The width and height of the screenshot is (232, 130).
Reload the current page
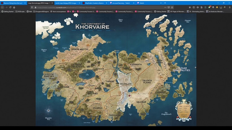[x=10, y=8]
